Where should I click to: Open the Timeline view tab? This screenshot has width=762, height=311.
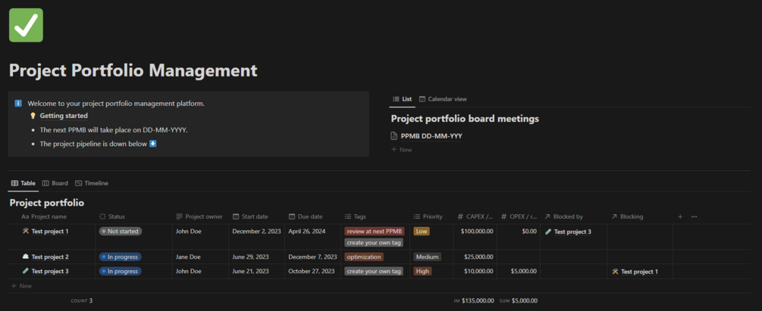click(x=92, y=183)
